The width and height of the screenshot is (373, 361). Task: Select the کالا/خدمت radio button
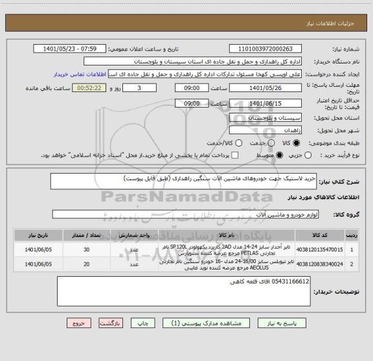click(238, 143)
